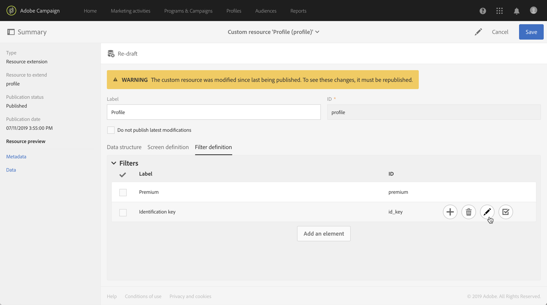Switch to the Data structure tab
The width and height of the screenshot is (547, 305).
pyautogui.click(x=124, y=147)
